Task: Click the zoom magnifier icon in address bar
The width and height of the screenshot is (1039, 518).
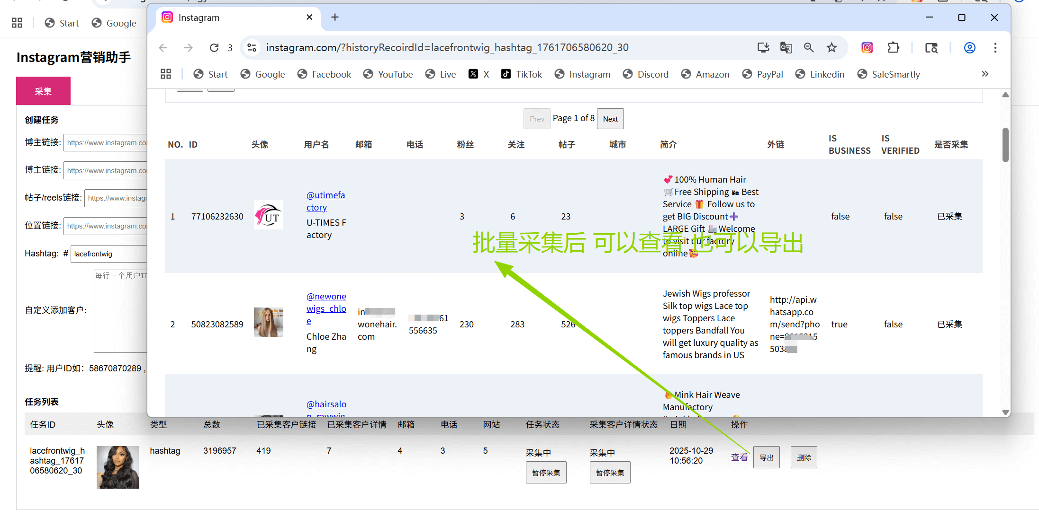Action: pyautogui.click(x=809, y=48)
